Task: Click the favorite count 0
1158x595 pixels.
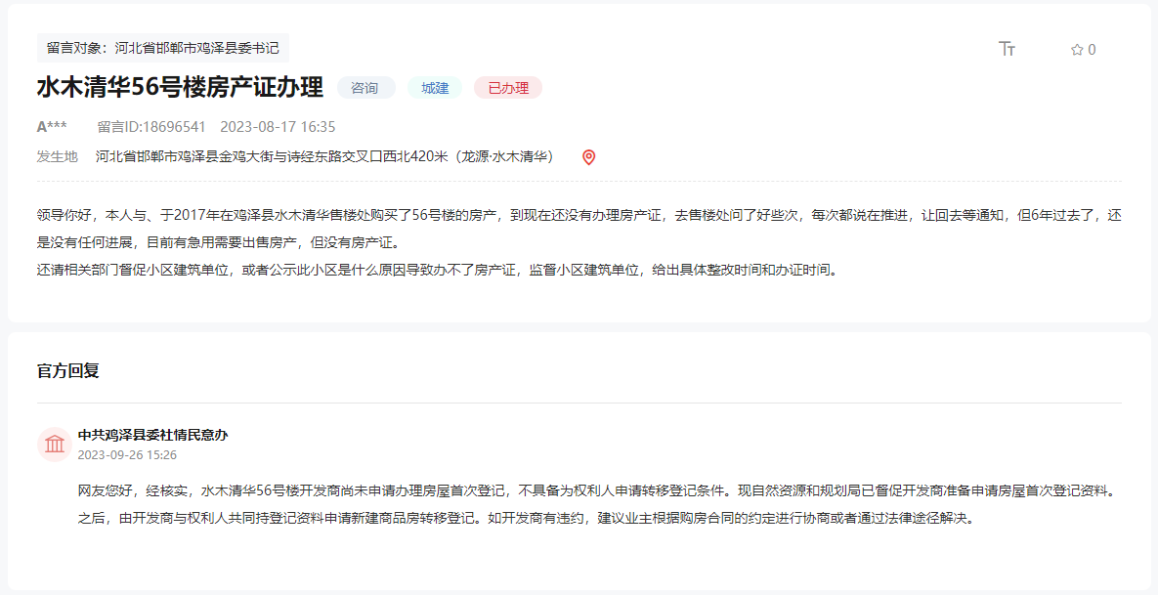Action: tap(1092, 50)
